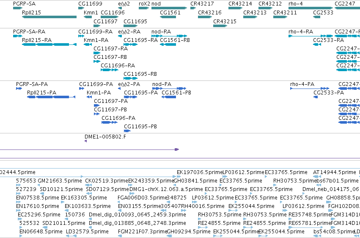Select the RpII215-RA transcript glyph
This screenshot has height=238, width=360.
(x=49, y=44)
